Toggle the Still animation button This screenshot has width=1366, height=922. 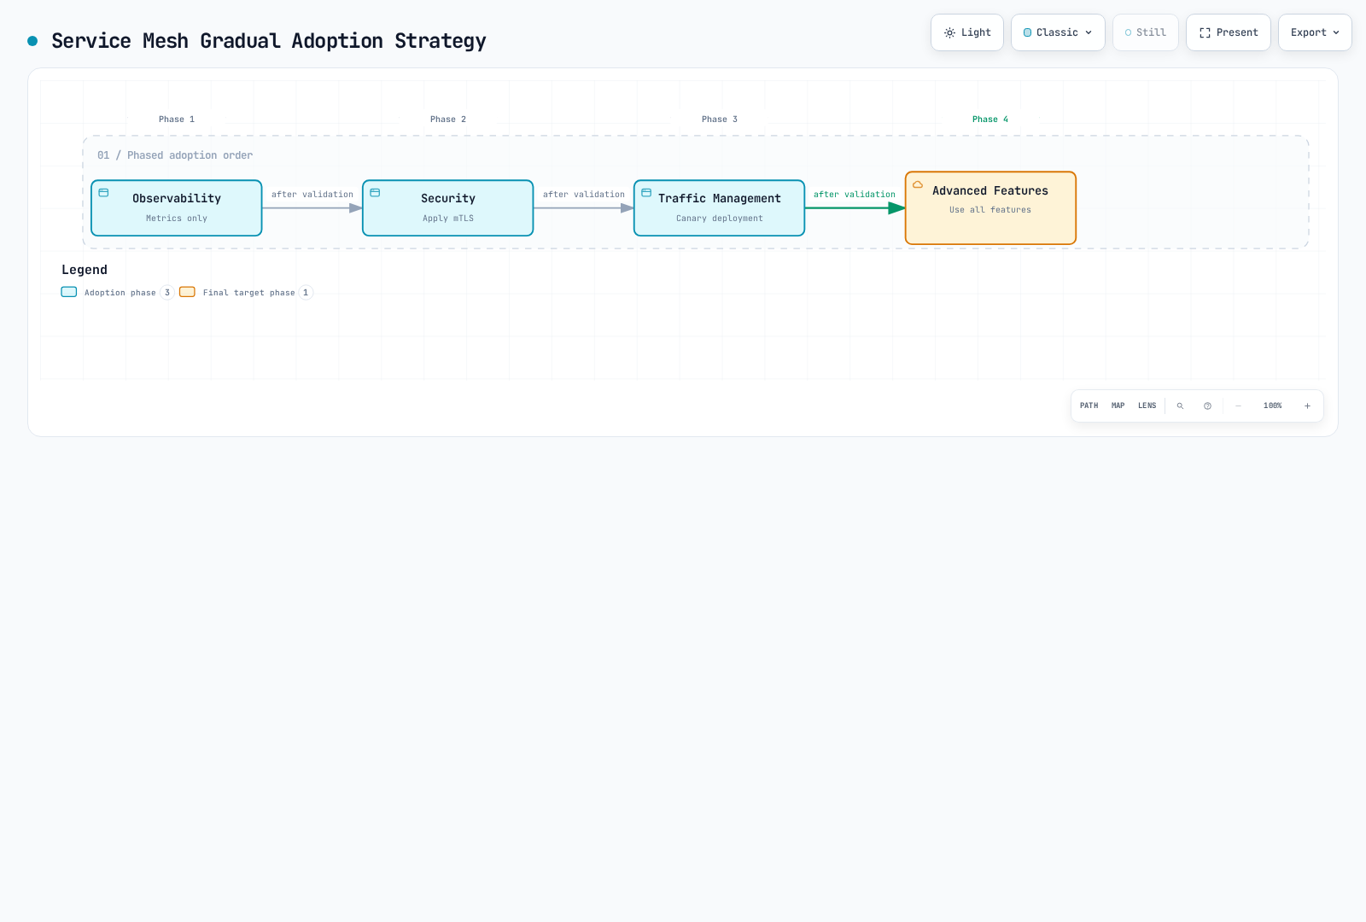pyautogui.click(x=1146, y=32)
